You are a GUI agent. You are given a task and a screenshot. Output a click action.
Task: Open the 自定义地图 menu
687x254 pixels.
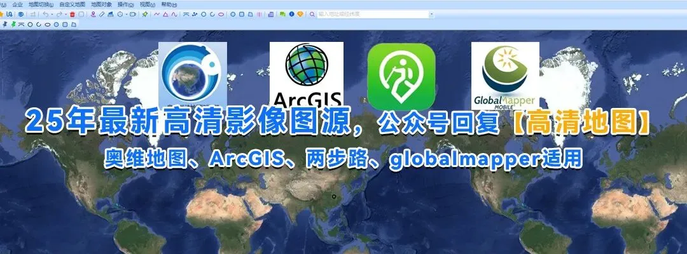73,4
